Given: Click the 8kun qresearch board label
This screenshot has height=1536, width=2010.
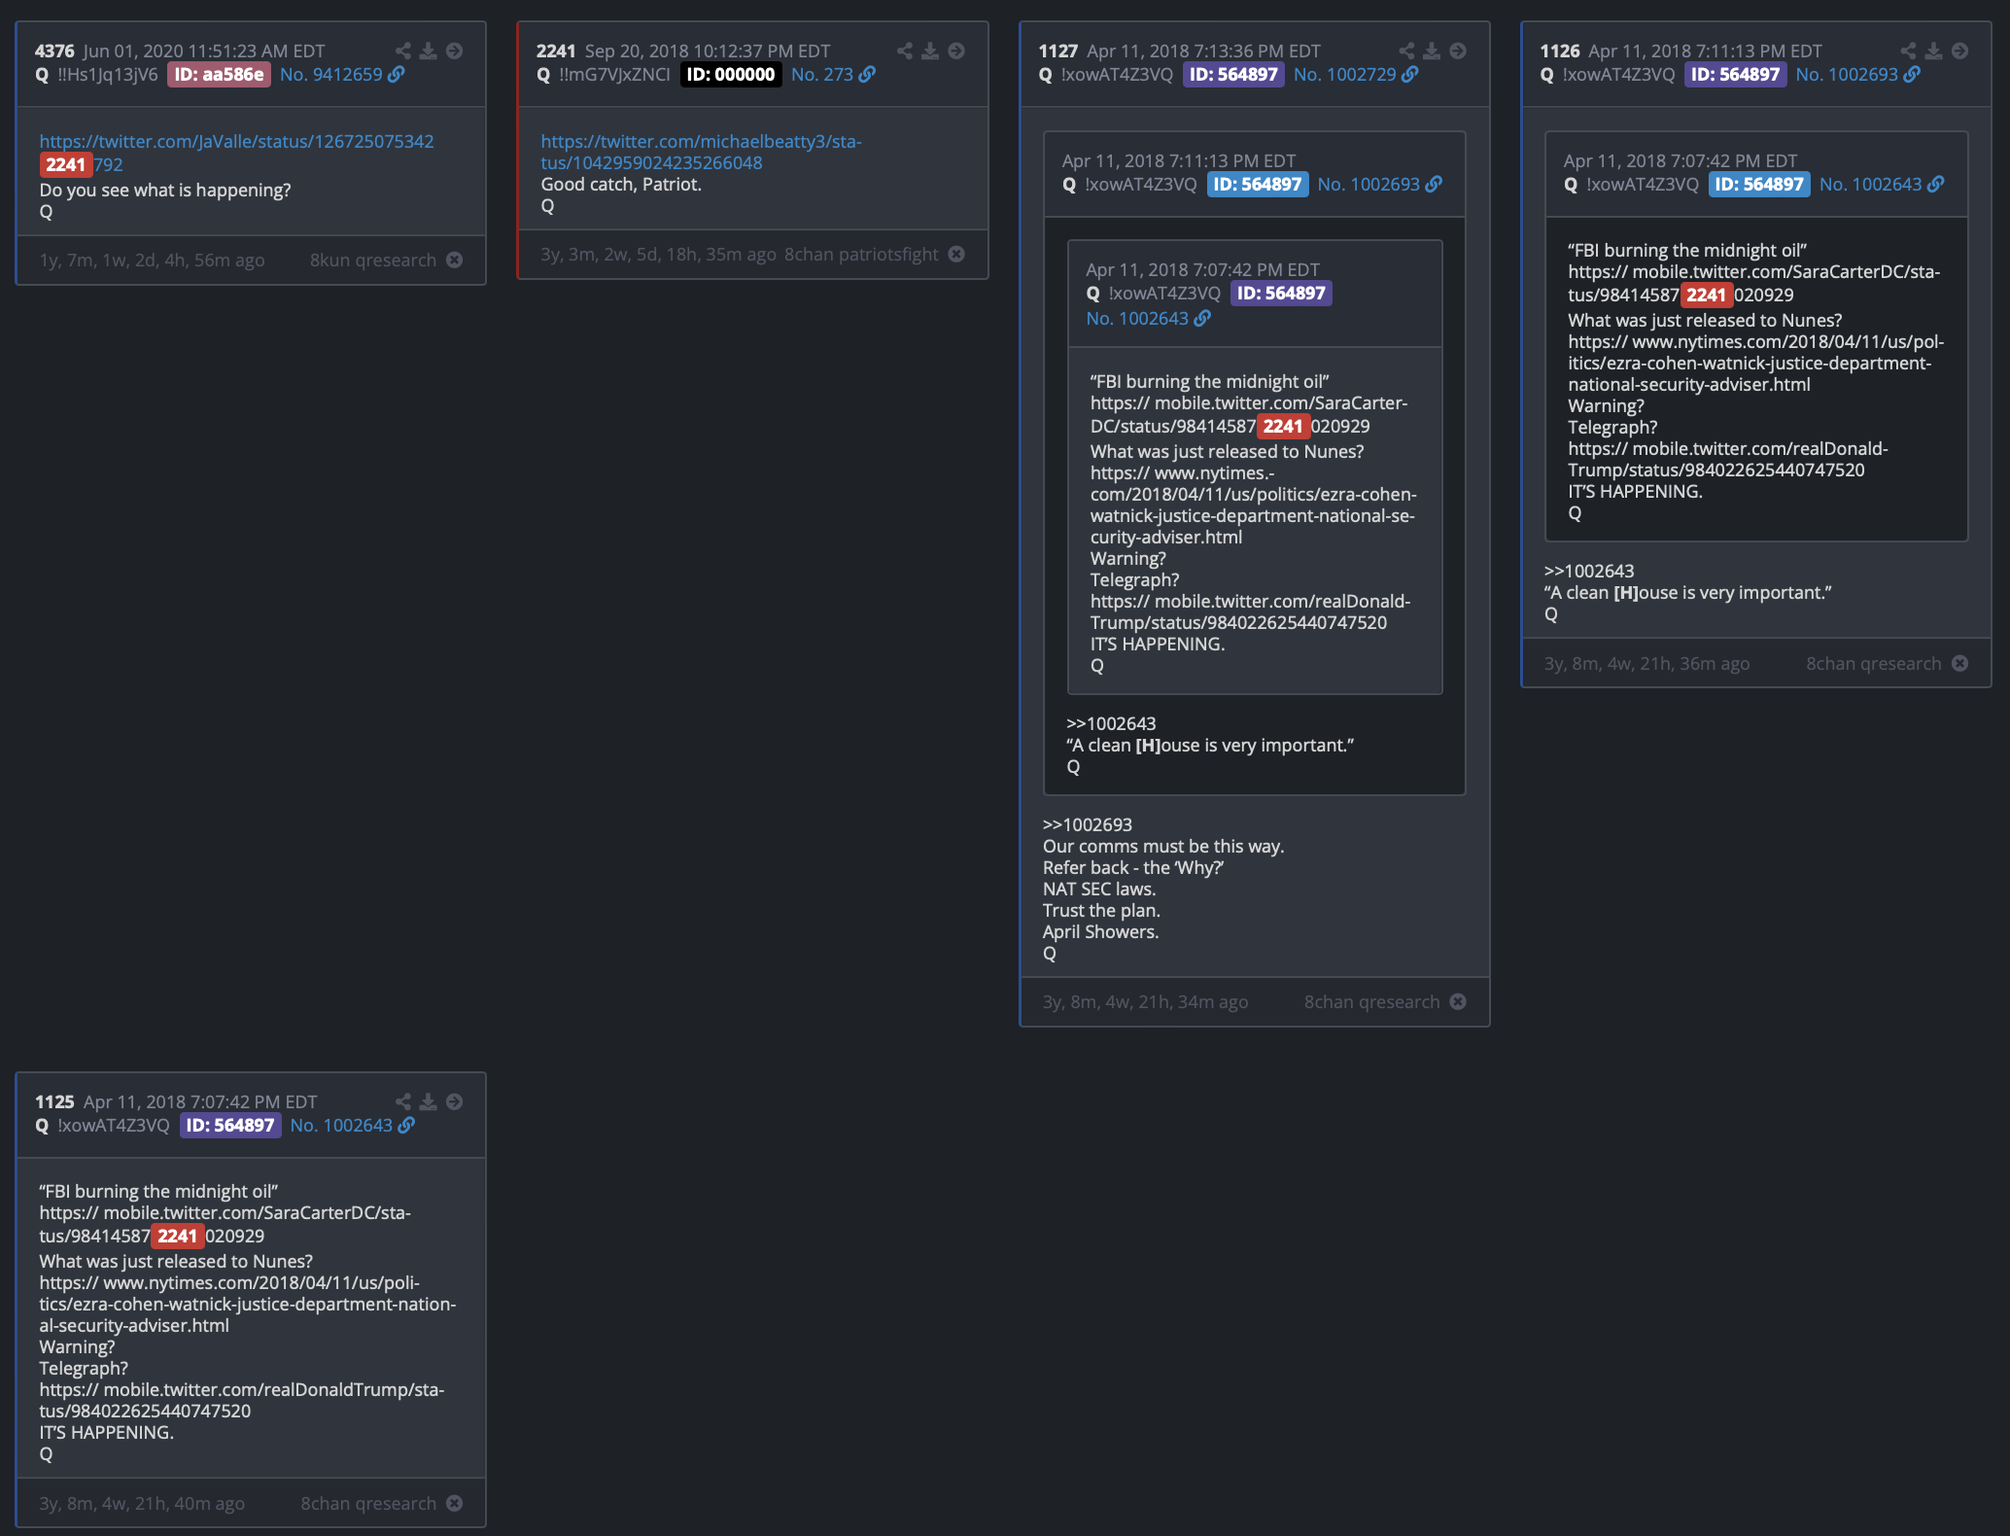Looking at the screenshot, I should [373, 260].
